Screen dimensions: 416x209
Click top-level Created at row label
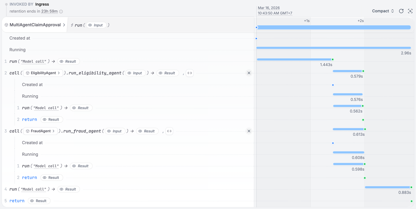pyautogui.click(x=20, y=38)
